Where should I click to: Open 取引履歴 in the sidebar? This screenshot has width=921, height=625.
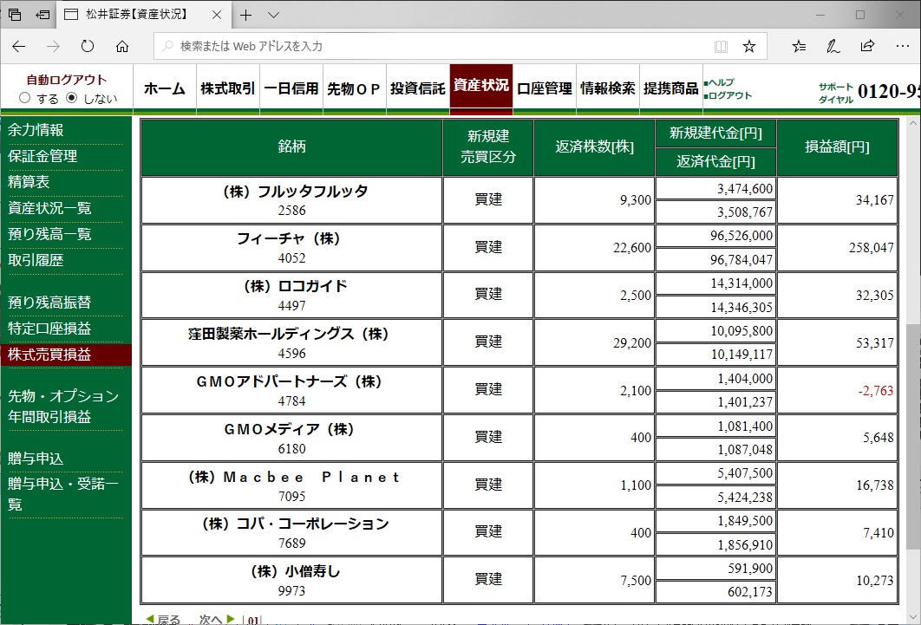(x=36, y=260)
